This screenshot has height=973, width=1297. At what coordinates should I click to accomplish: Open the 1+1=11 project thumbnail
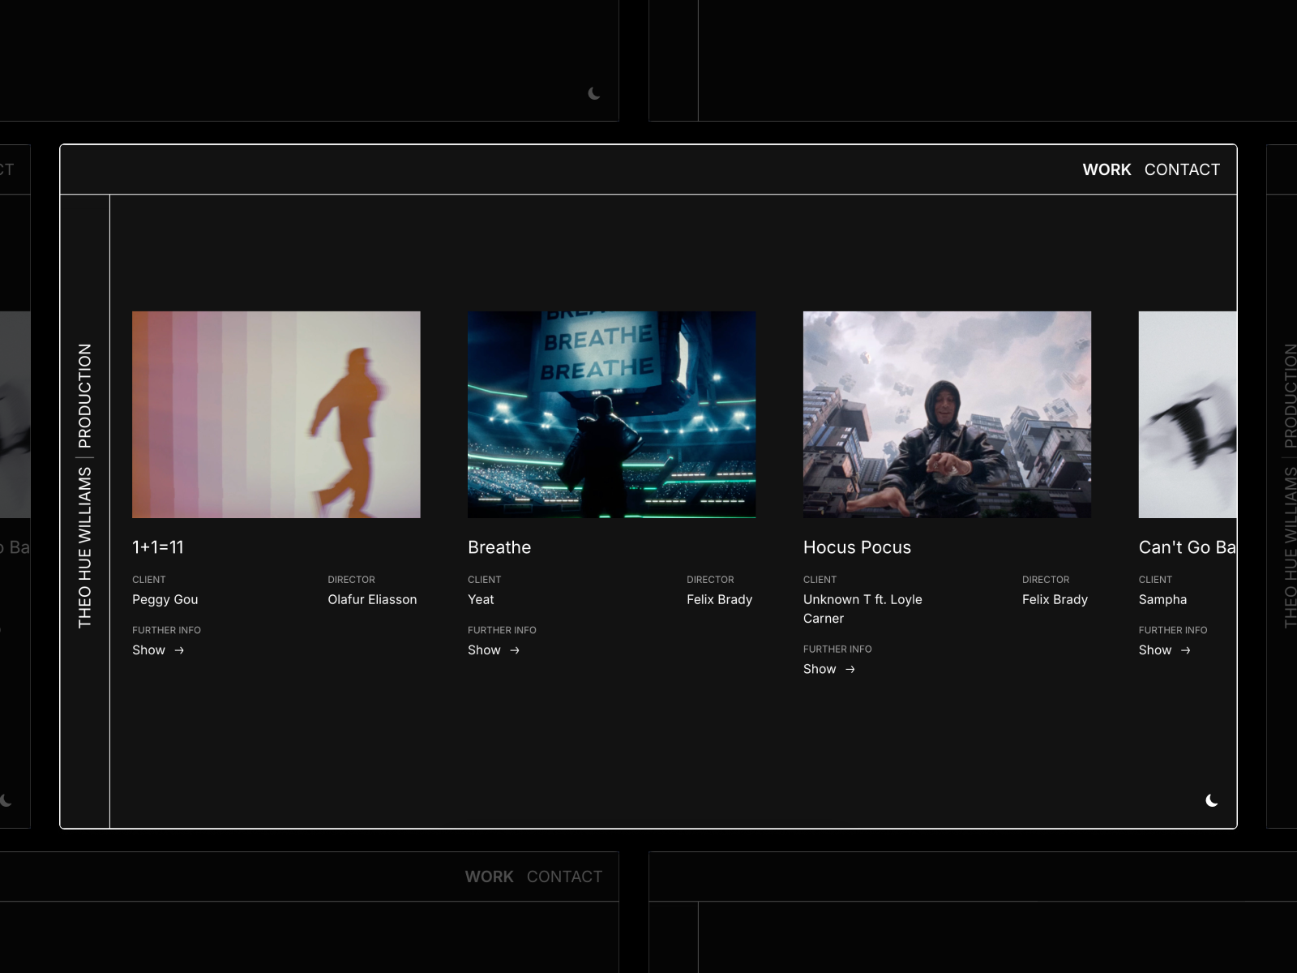276,414
